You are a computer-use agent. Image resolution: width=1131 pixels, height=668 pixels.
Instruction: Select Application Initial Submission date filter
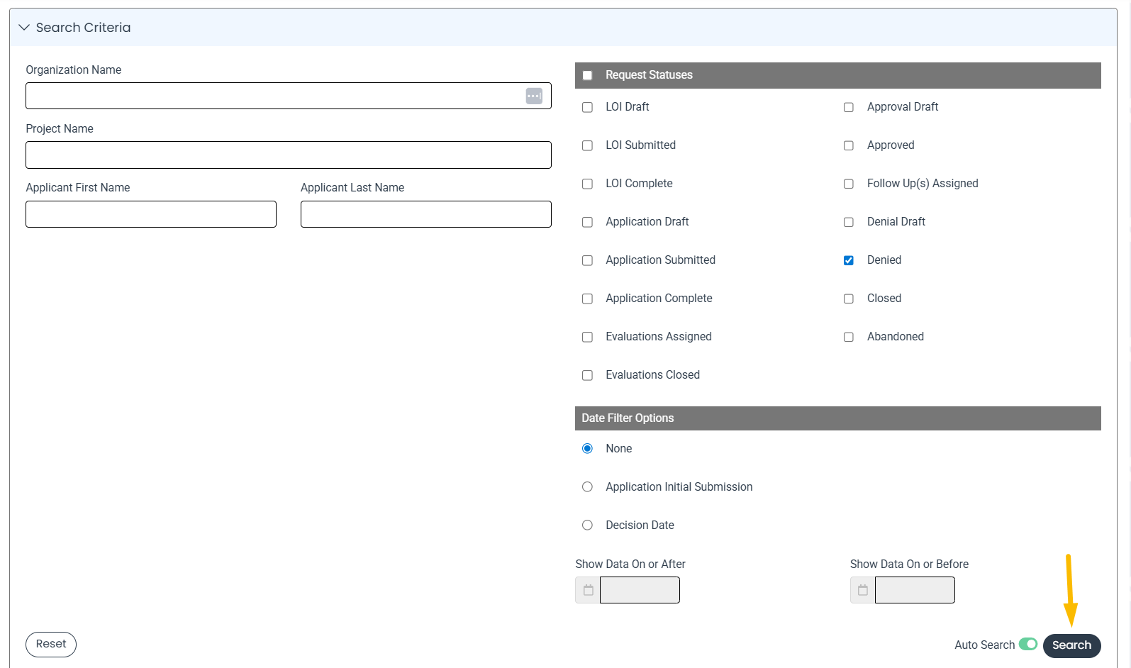587,486
